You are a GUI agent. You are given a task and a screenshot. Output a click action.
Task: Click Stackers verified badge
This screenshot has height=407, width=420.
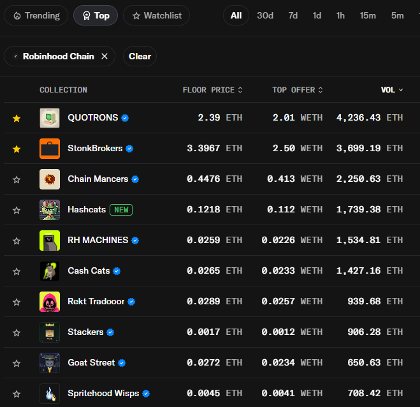110,332
